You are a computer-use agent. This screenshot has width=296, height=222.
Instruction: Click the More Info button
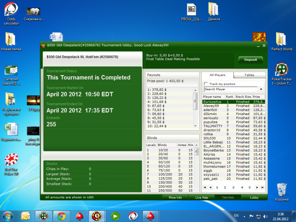pos(175,197)
